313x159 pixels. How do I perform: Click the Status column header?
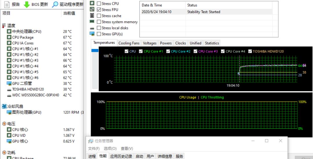point(229,5)
